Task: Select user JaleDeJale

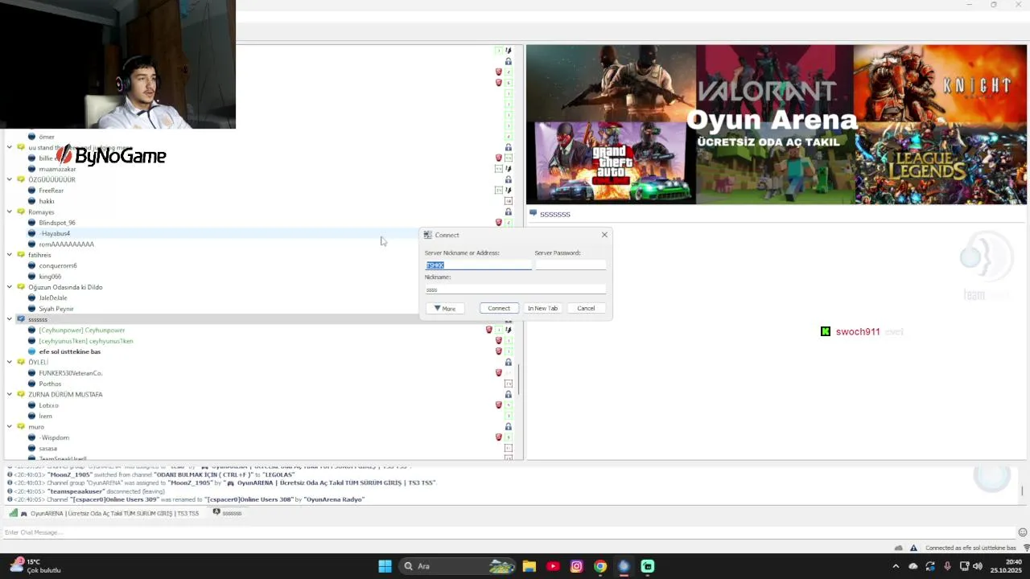Action: pos(53,298)
